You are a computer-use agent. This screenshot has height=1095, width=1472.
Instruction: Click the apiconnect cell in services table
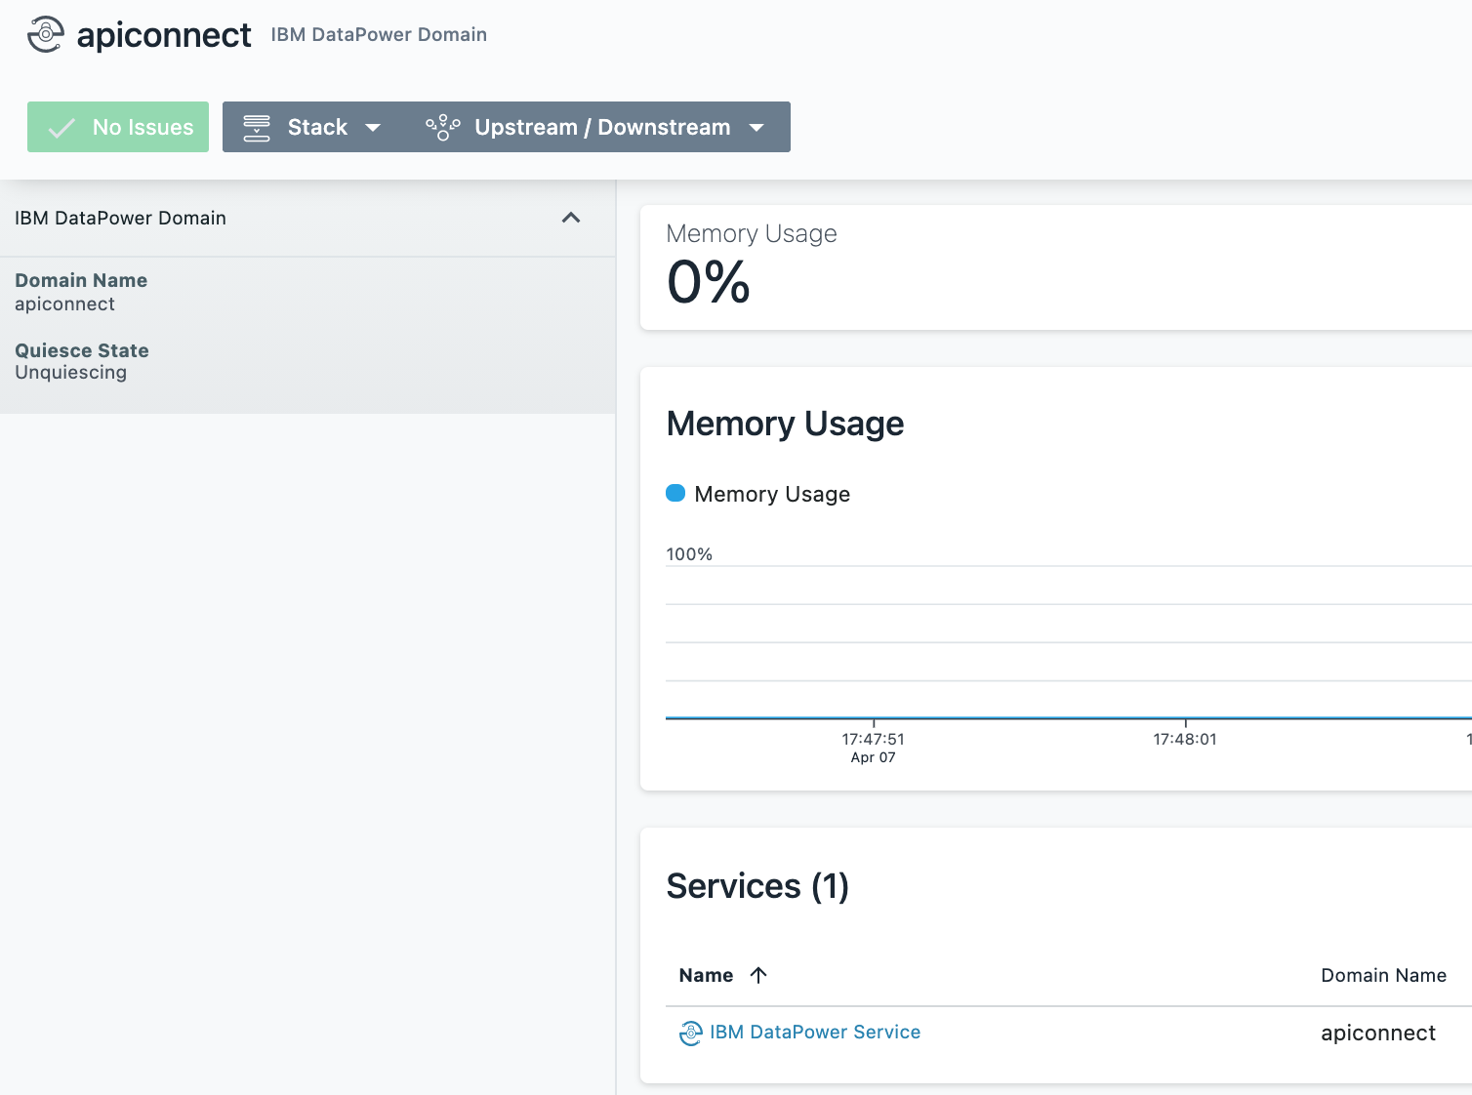(1378, 1033)
